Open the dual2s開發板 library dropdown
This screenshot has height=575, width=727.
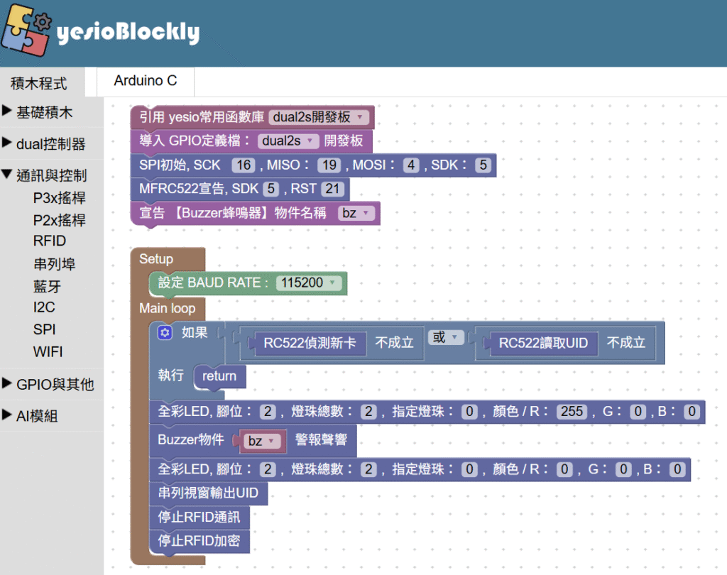319,117
